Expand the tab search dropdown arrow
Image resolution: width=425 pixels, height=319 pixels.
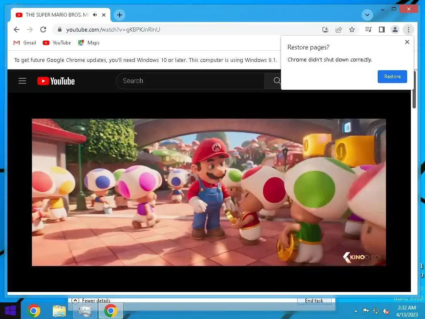click(x=367, y=15)
